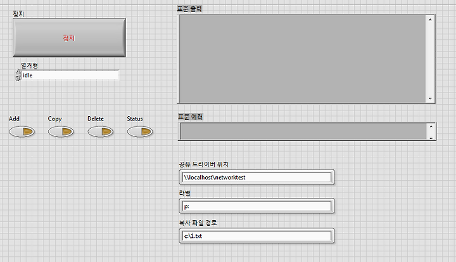This screenshot has height=262, width=456.
Task: Select the 라벨 caption text
Action: (185, 193)
